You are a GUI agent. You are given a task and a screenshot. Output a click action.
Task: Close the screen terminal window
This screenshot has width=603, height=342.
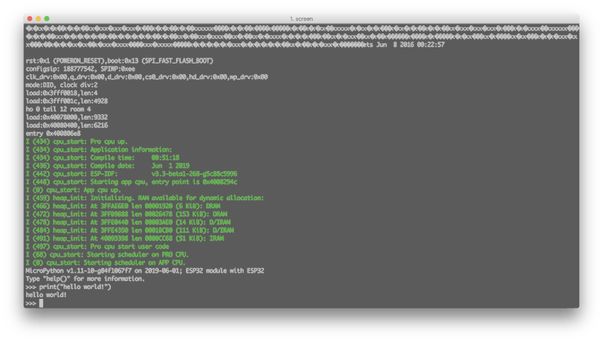pos(30,19)
